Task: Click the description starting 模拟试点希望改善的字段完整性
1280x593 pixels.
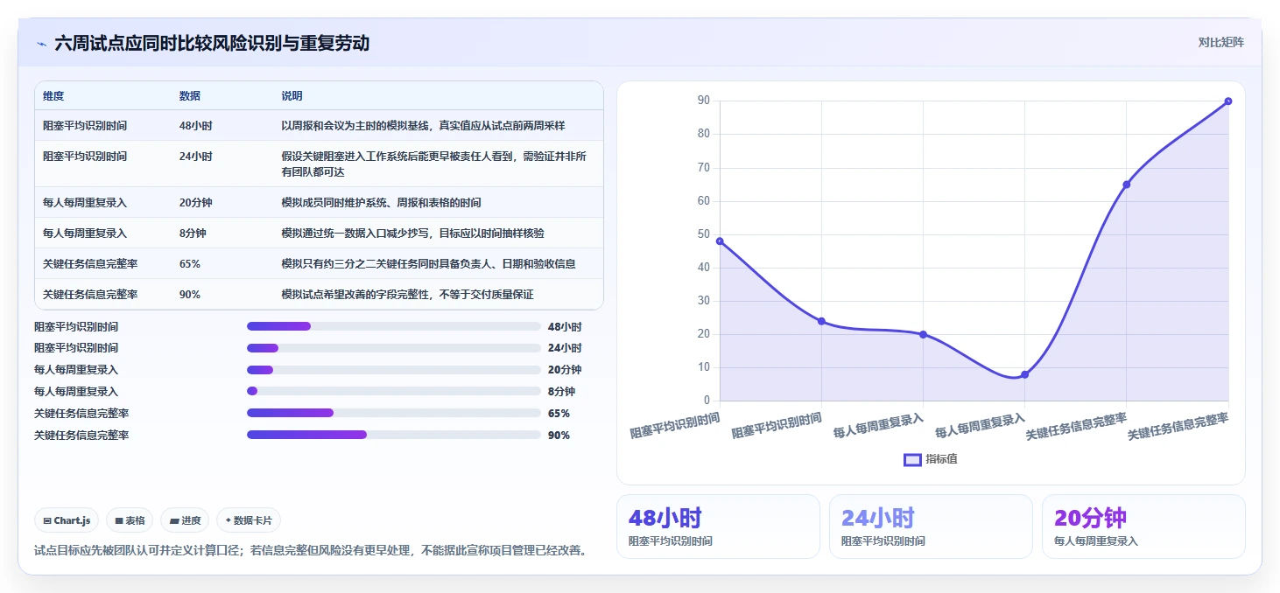Action: pos(407,295)
